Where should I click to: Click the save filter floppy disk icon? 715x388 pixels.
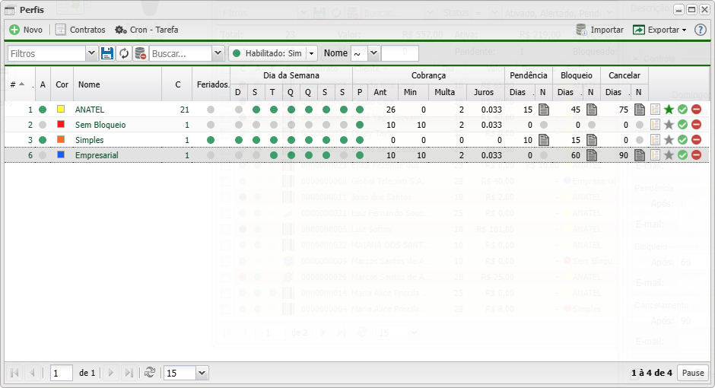coord(107,53)
